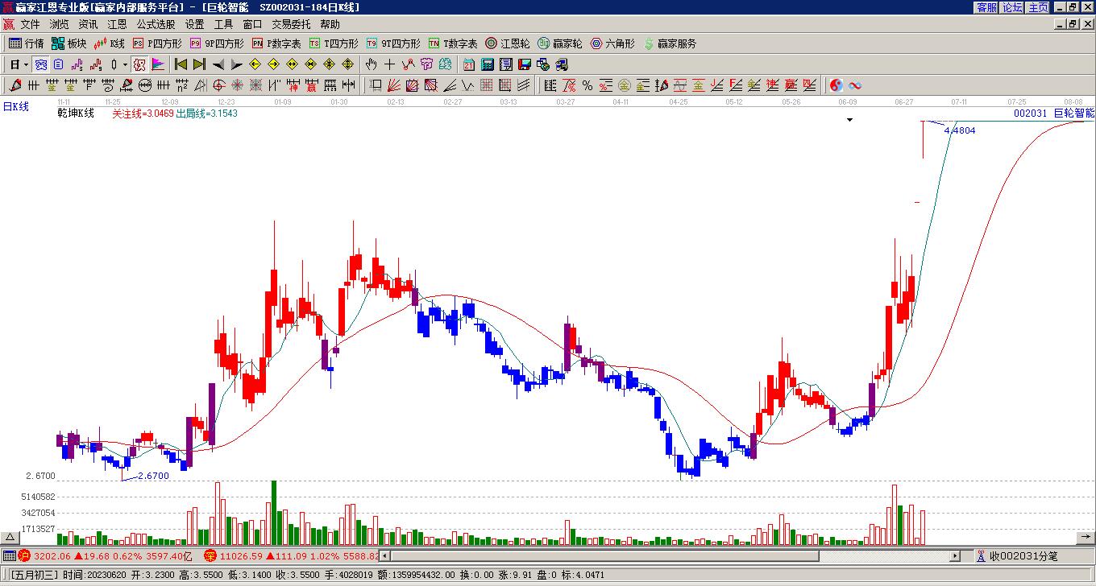Click yellow diamond left-arrow icon
1096x586 pixels.
[x=255, y=64]
